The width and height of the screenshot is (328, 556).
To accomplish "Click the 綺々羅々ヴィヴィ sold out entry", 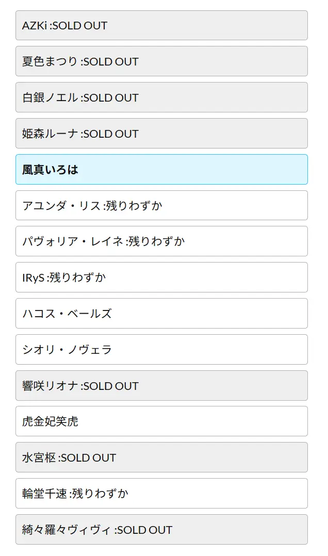I will click(161, 530).
